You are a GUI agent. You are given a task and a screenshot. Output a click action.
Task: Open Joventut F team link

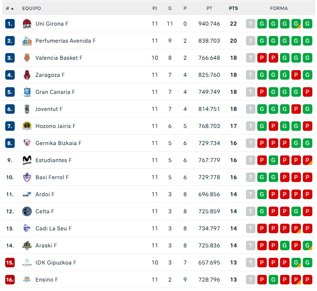[x=49, y=109]
